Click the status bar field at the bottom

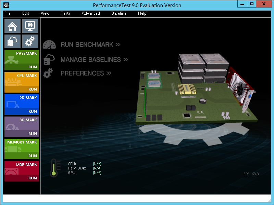[137, 198]
